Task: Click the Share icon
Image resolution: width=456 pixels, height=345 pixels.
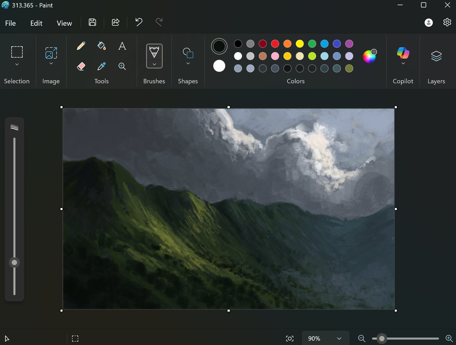Action: (x=116, y=22)
